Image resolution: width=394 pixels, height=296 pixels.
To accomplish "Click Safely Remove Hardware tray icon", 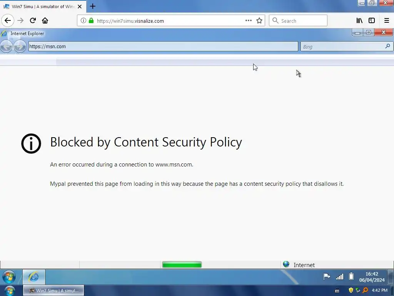I will [358, 290].
